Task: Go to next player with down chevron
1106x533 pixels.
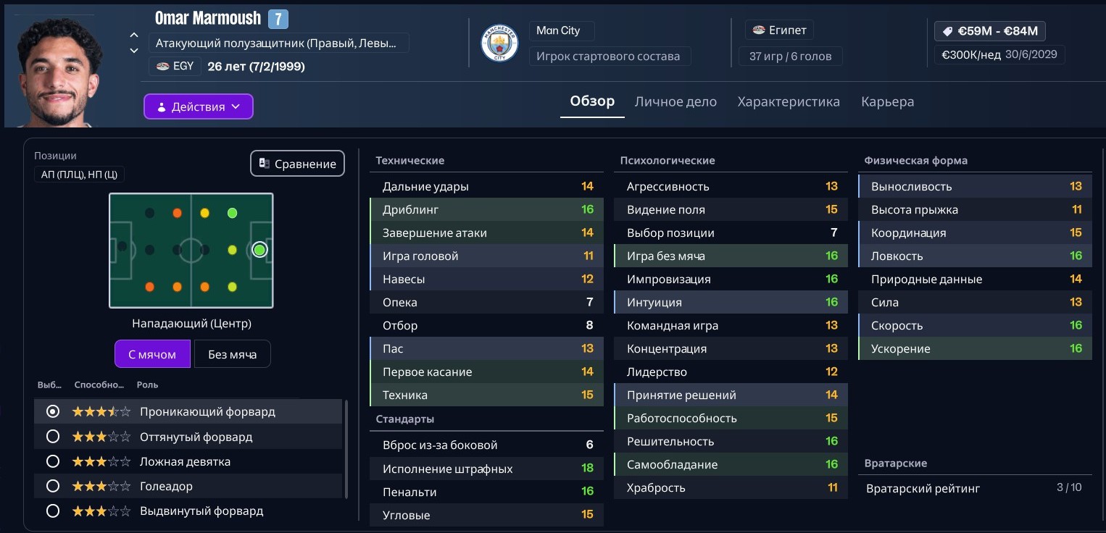Action: [134, 51]
